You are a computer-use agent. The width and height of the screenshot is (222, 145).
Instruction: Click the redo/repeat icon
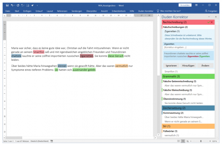18,5
